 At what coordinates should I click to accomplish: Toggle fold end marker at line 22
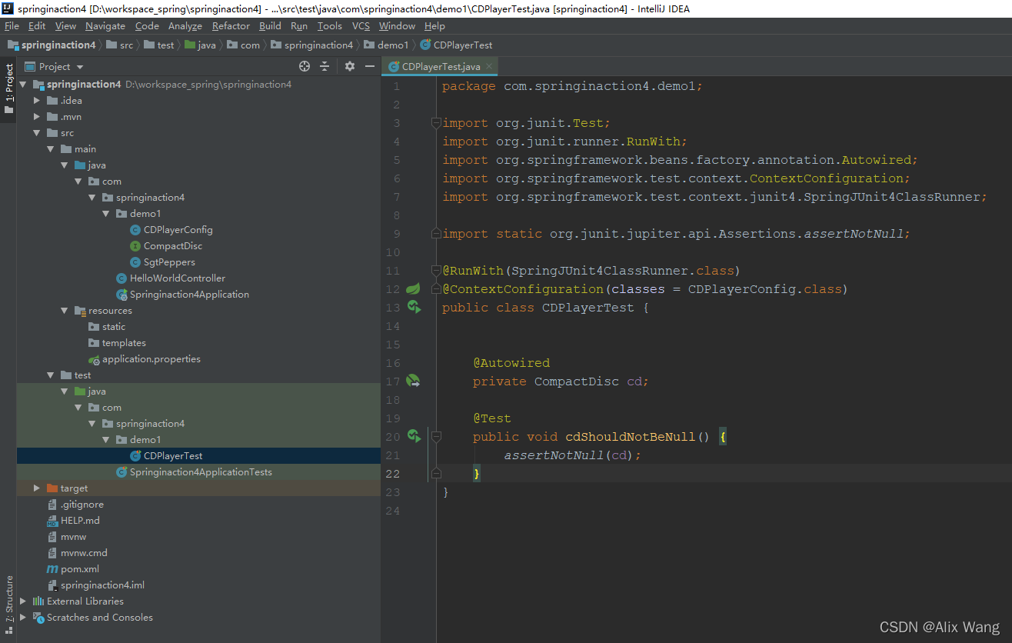(x=436, y=474)
